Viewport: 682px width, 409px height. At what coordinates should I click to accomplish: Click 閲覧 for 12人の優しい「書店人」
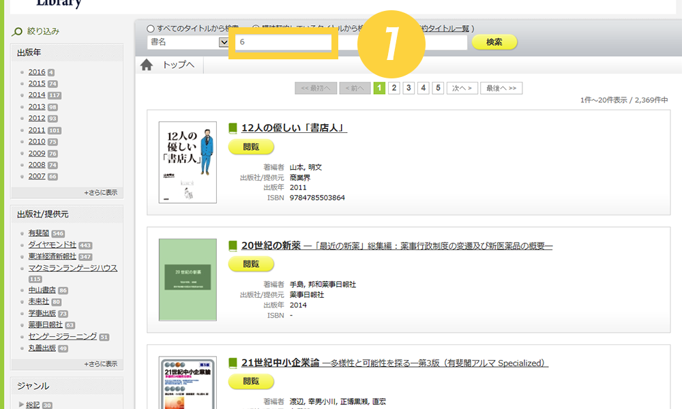251,147
